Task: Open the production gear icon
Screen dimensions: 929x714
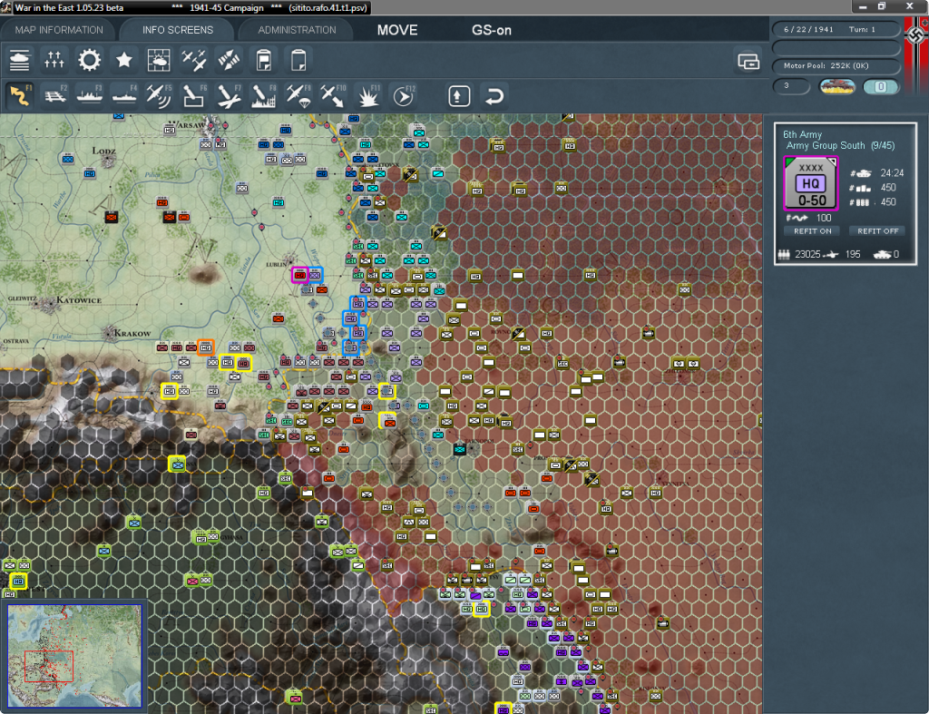Action: click(90, 60)
